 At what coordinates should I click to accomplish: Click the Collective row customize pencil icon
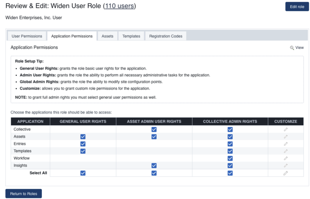click(x=285, y=129)
